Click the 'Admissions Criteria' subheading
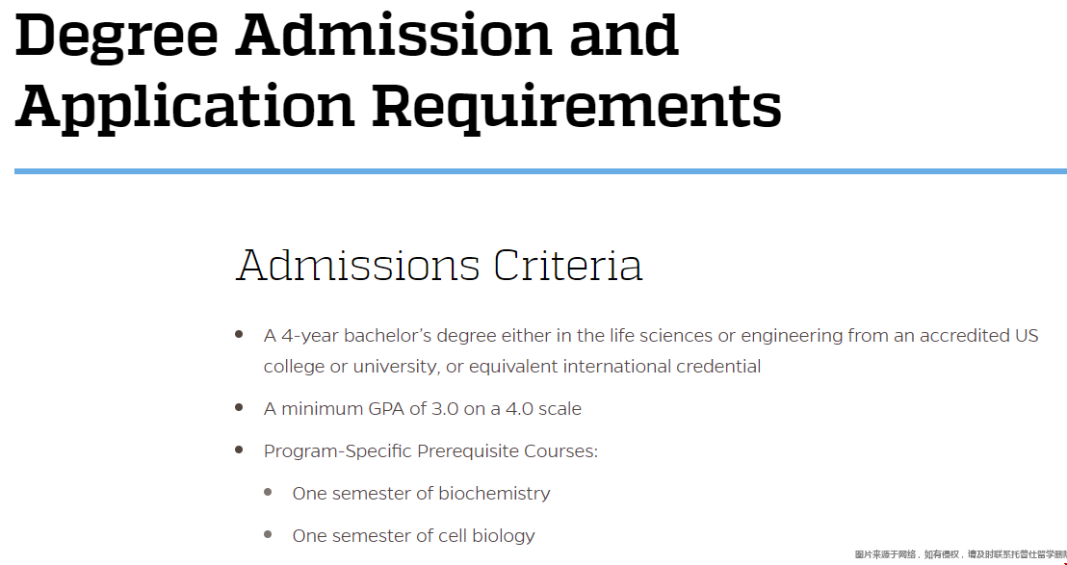The width and height of the screenshot is (1067, 565). pos(439,265)
